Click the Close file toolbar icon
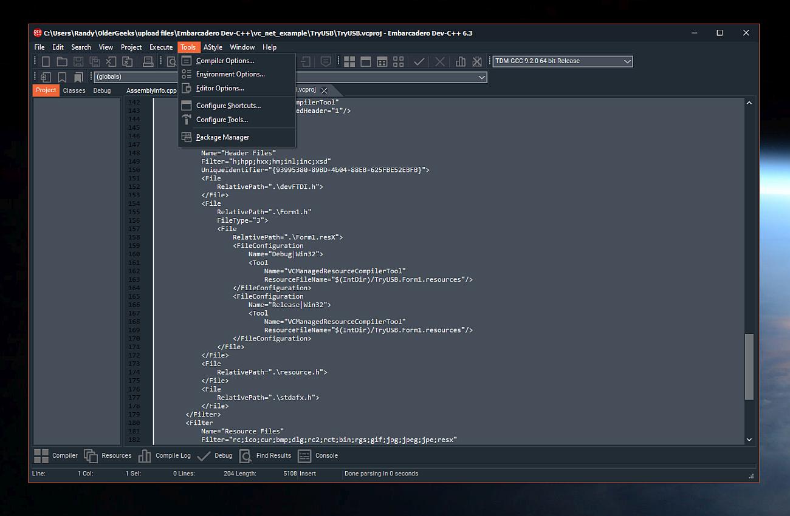790x516 pixels. click(x=111, y=61)
